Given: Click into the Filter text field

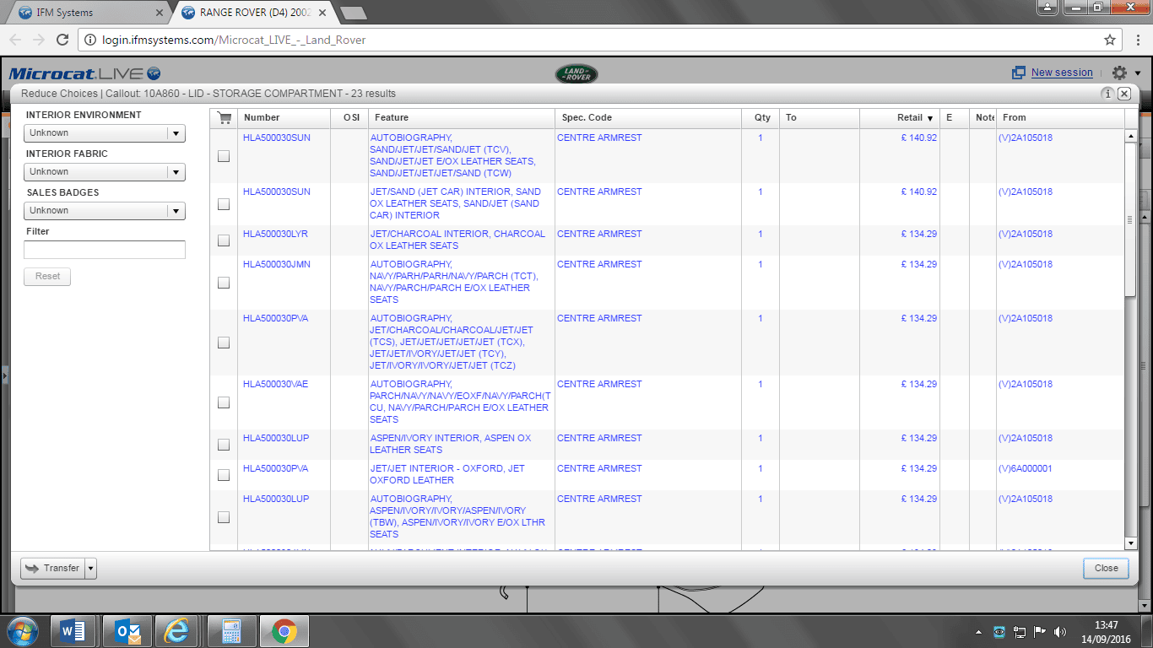Looking at the screenshot, I should pos(105,250).
